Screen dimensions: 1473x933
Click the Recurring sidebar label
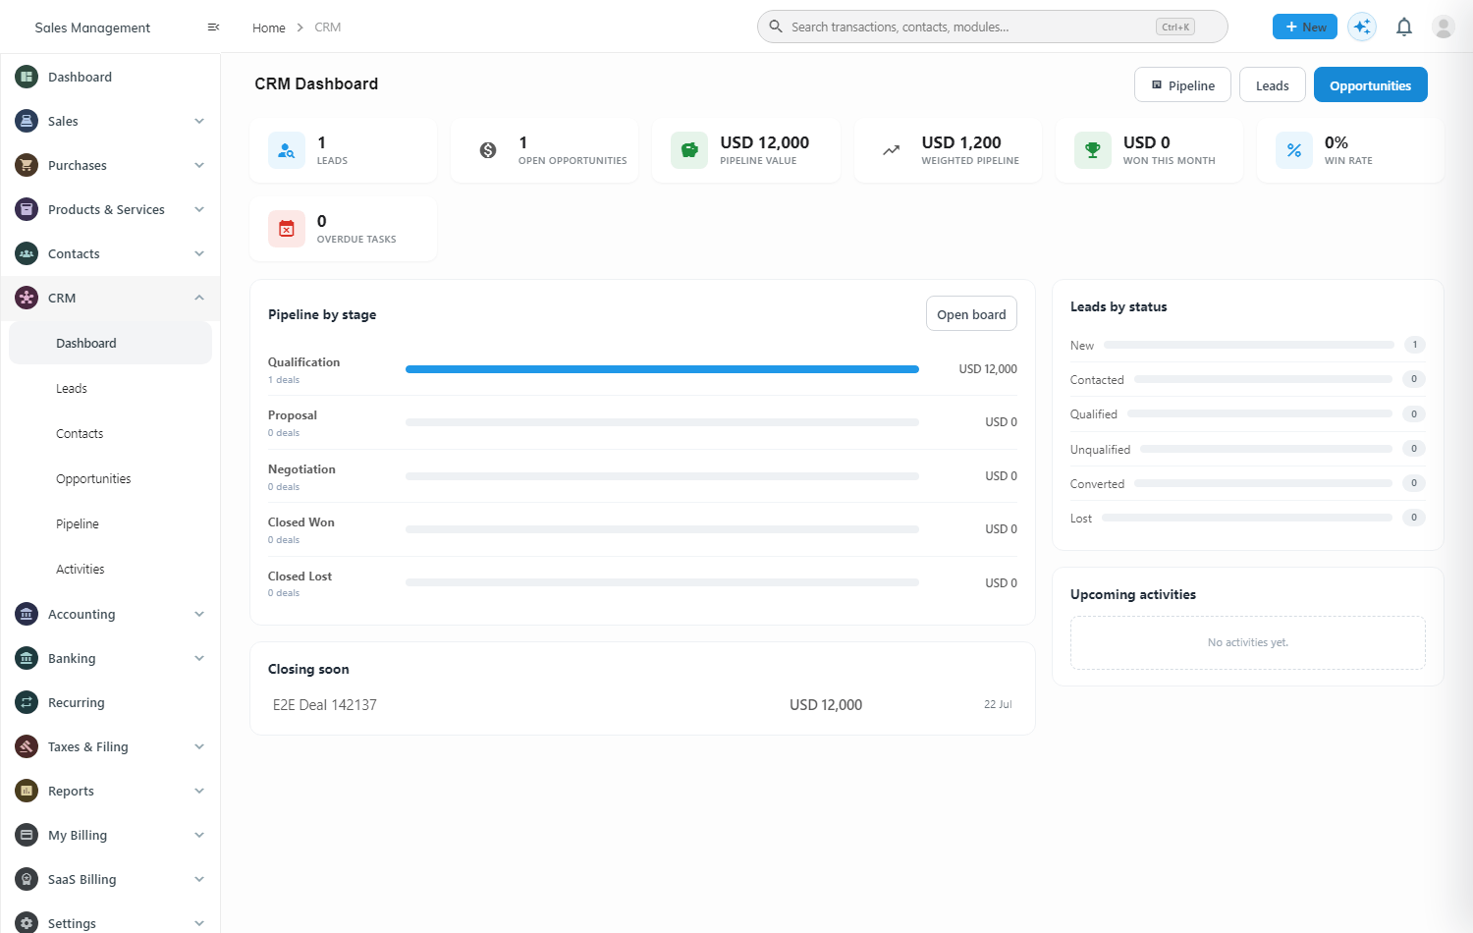(76, 702)
